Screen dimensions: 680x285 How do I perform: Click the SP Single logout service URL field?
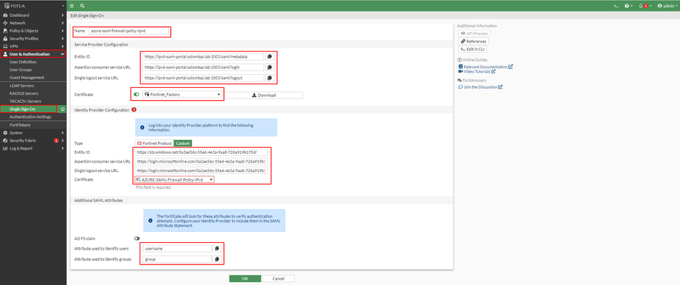[203, 78]
